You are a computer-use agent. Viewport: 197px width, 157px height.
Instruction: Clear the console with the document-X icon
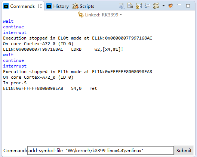(130, 6)
